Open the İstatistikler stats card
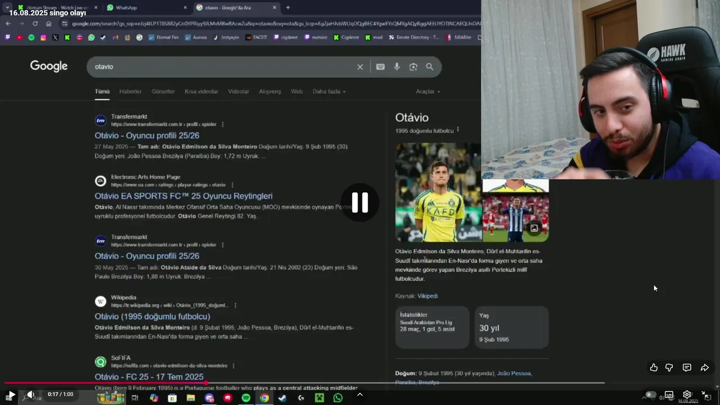The image size is (720, 405). tap(433, 327)
